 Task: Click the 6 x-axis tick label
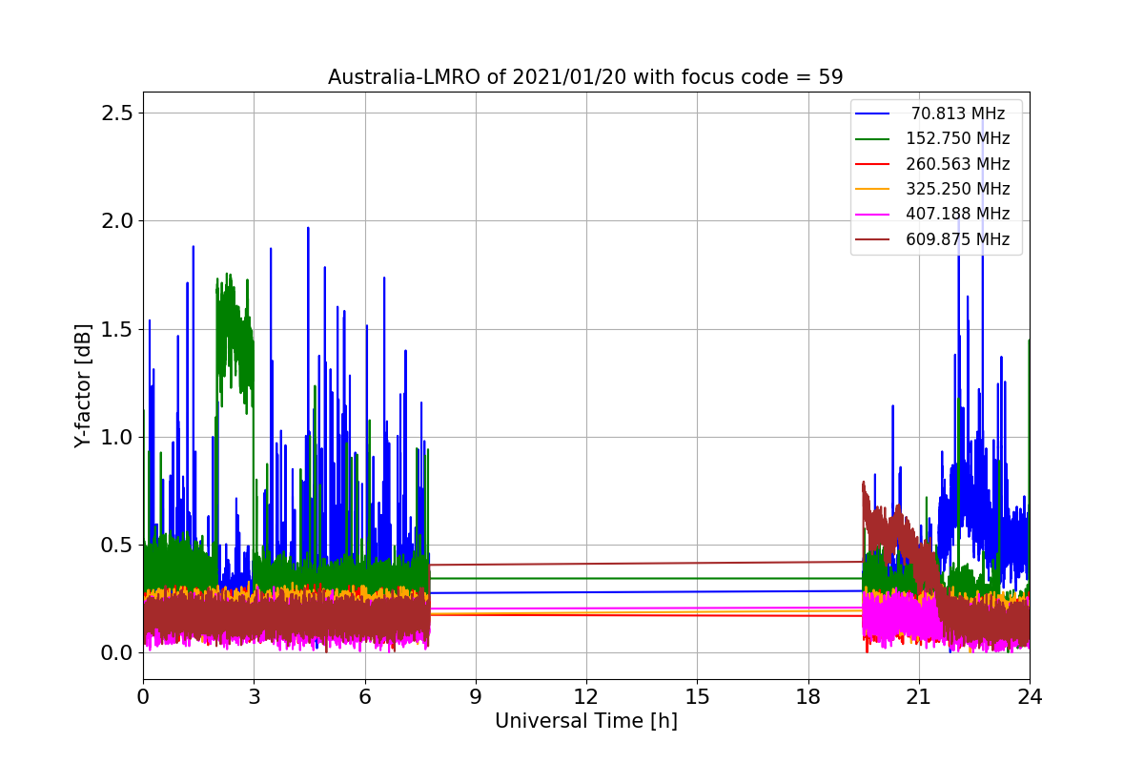tap(364, 696)
